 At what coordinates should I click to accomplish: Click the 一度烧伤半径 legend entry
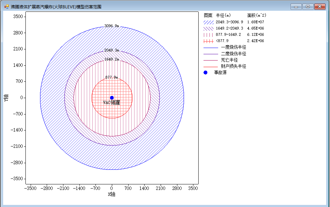pyautogui.click(x=225, y=47)
